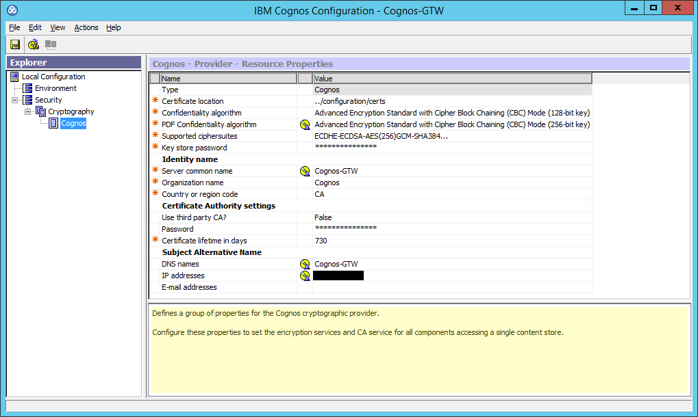Open the Actions menu
The image size is (698, 417).
coord(86,27)
